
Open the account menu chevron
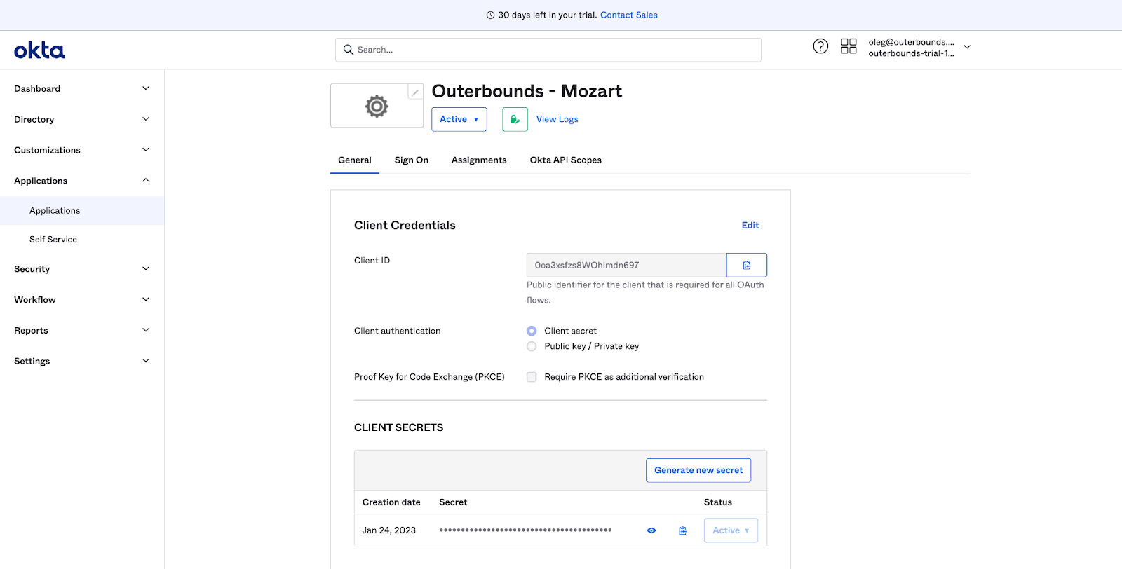coord(967,47)
